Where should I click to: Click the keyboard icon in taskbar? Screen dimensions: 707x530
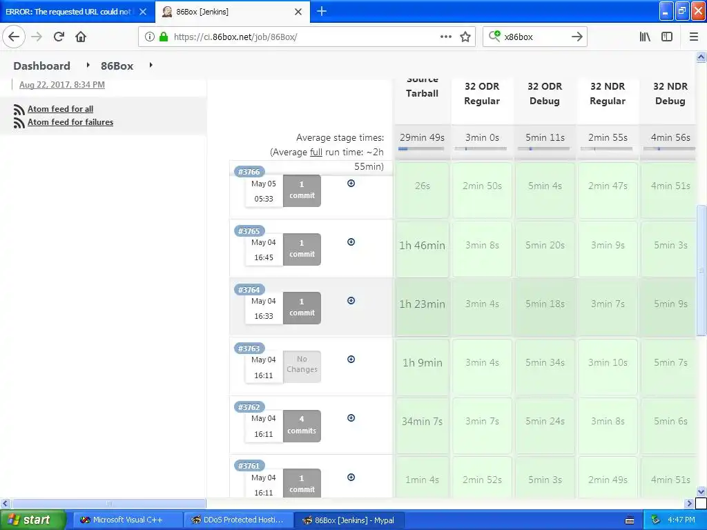(630, 520)
